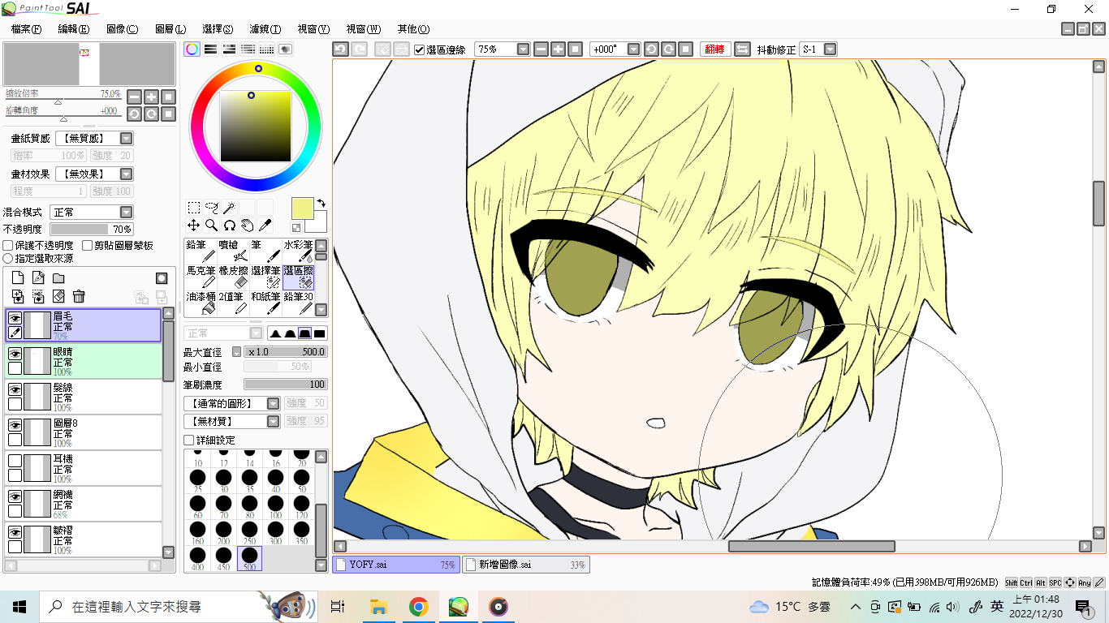Adjust the 筆刷濃度 density slider
The image size is (1109, 623).
[x=285, y=385]
